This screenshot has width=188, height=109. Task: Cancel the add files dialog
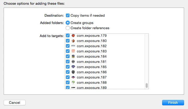coord(15,102)
